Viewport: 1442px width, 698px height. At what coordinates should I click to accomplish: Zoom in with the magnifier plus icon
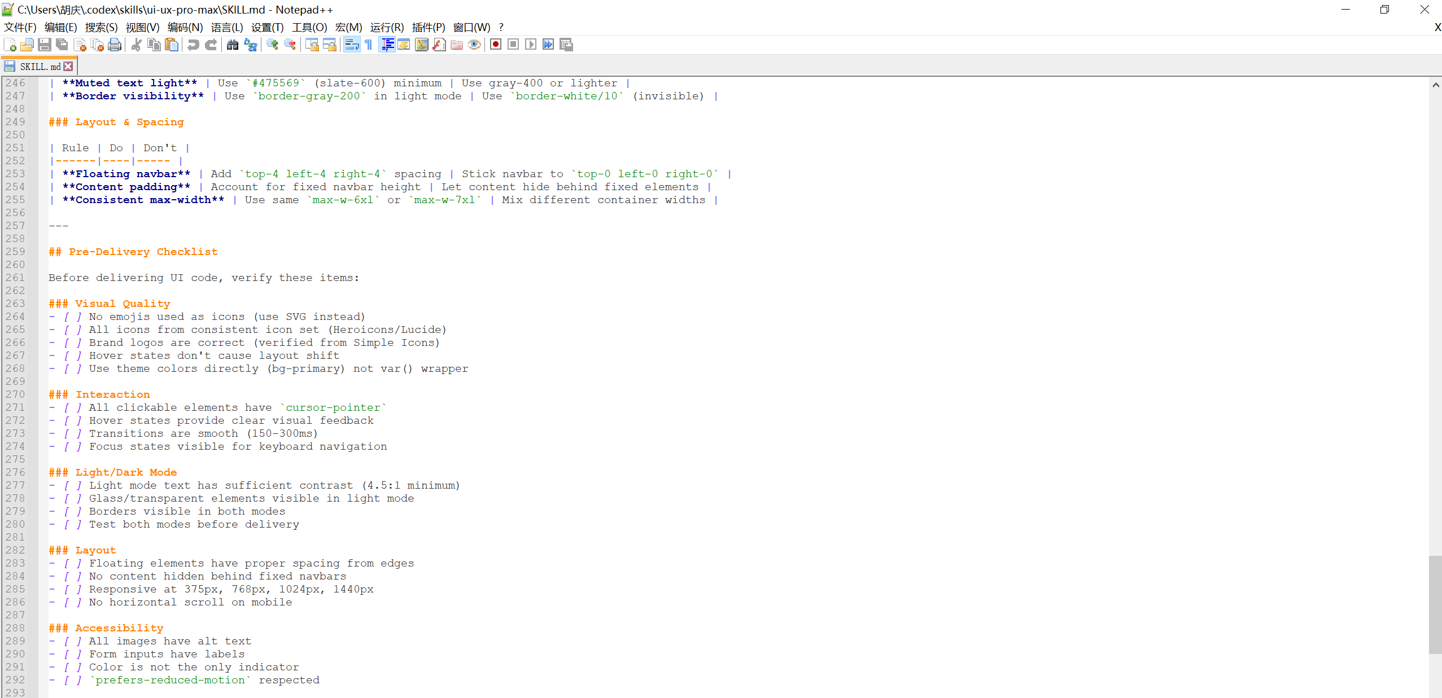click(272, 45)
